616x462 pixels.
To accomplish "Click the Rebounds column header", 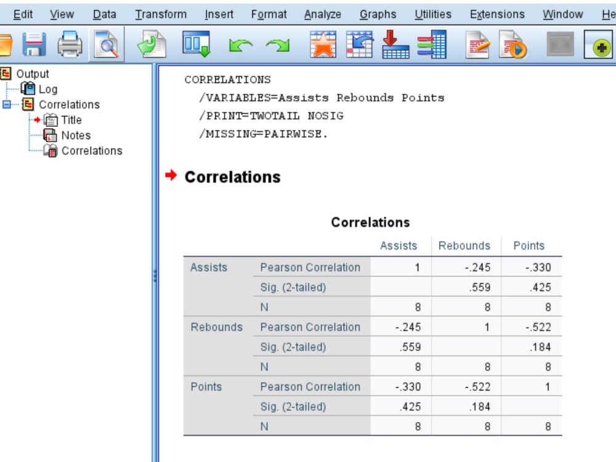I will (464, 246).
